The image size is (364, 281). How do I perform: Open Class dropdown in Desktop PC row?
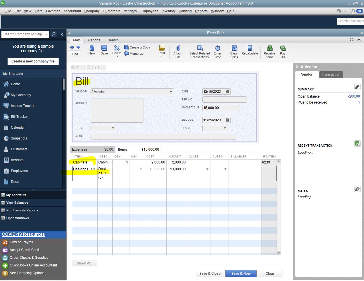pyautogui.click(x=207, y=169)
